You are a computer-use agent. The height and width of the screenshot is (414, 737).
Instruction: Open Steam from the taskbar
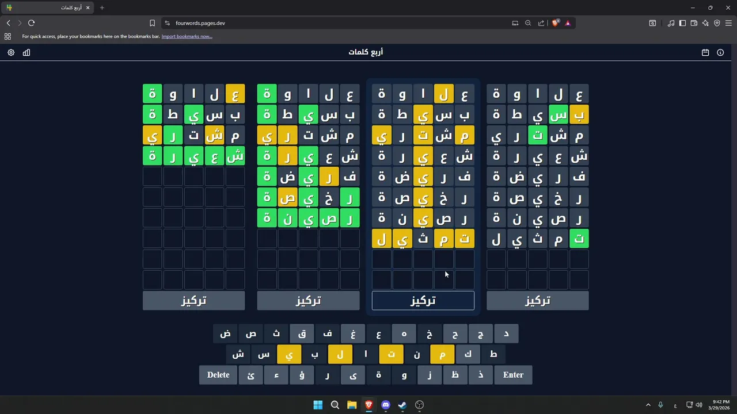(402, 405)
